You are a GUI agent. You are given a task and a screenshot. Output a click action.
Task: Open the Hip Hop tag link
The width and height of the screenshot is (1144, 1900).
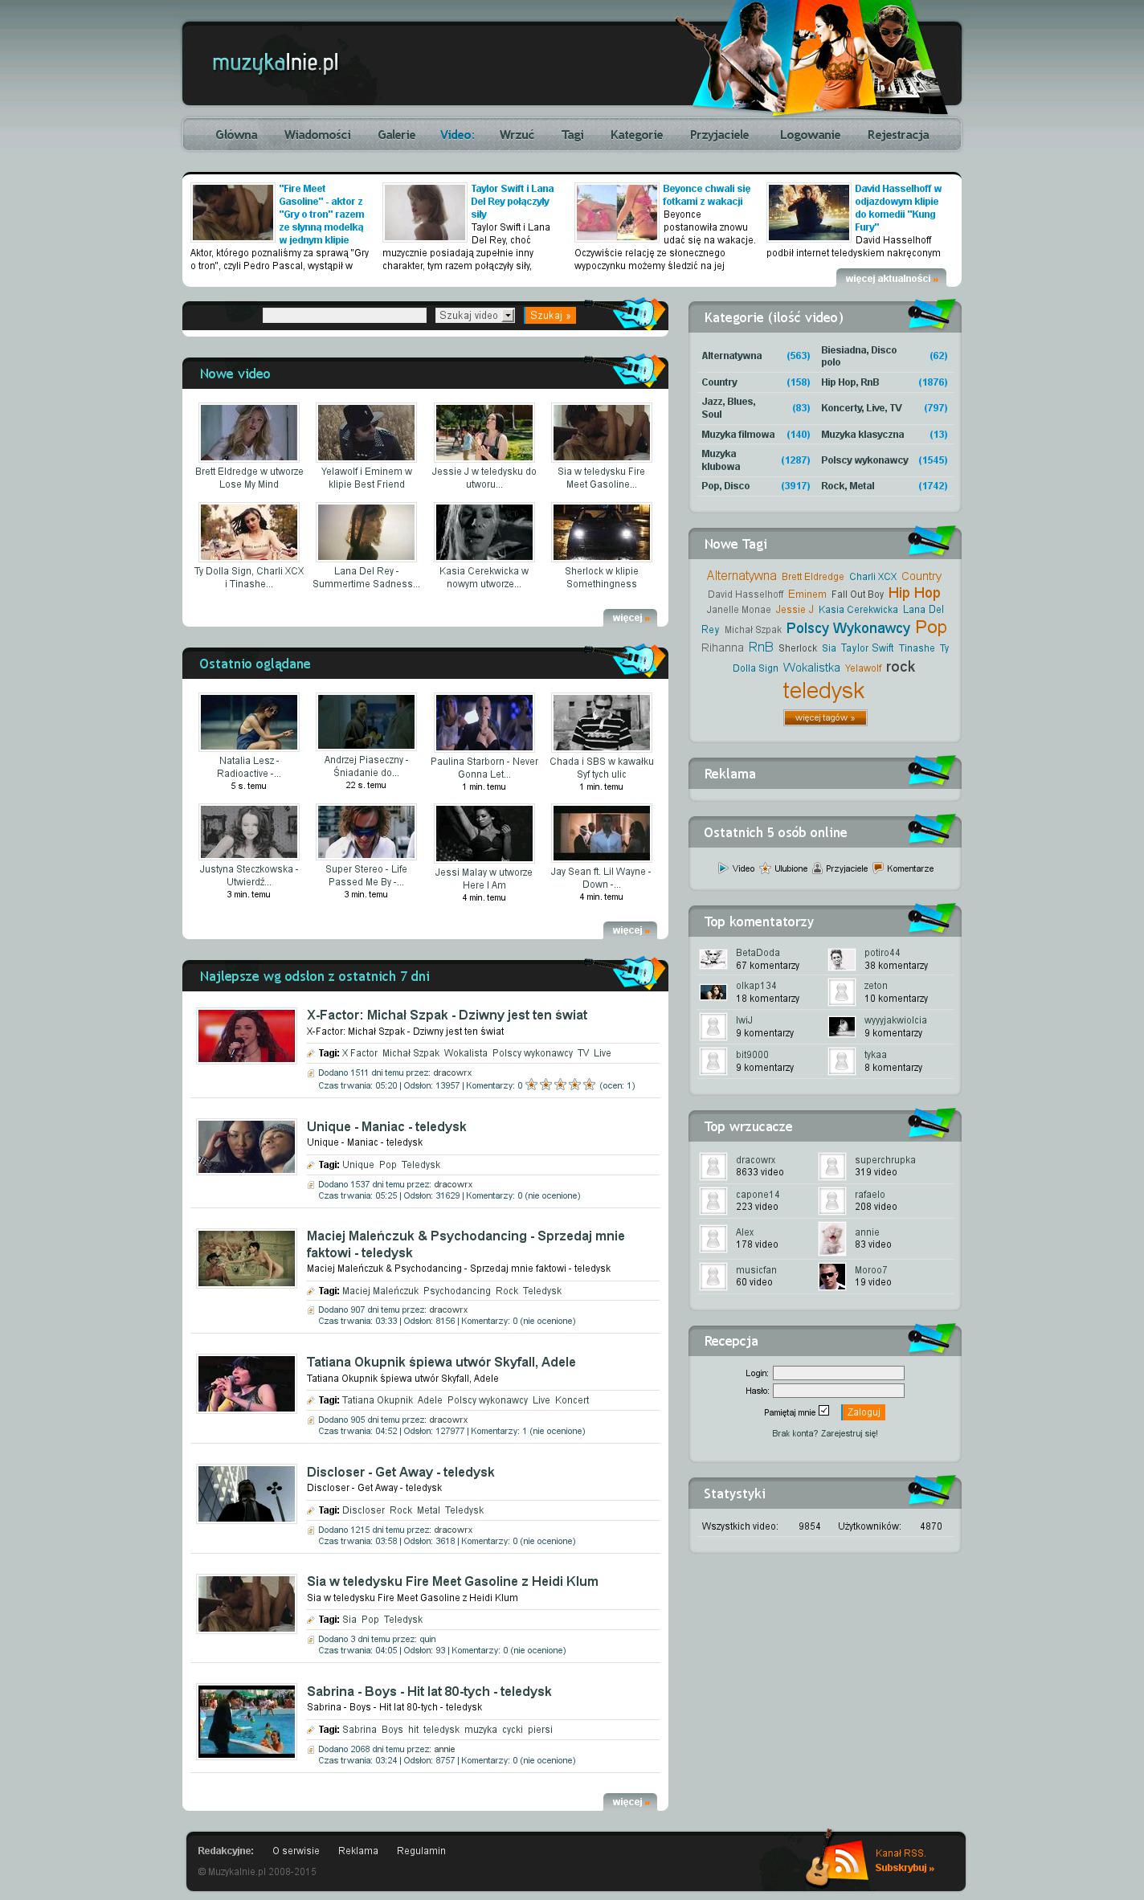913,593
